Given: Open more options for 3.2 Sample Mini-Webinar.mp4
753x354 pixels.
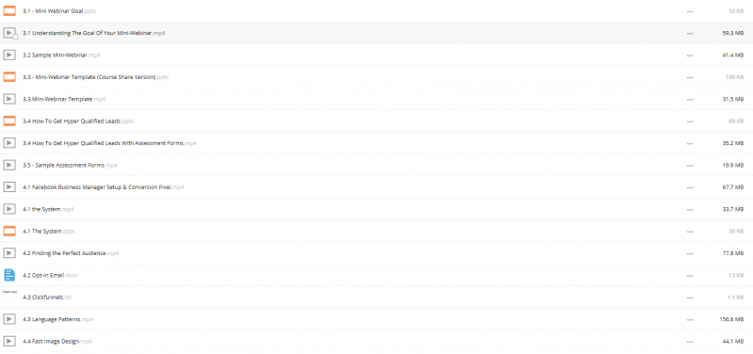Looking at the screenshot, I should click(690, 56).
